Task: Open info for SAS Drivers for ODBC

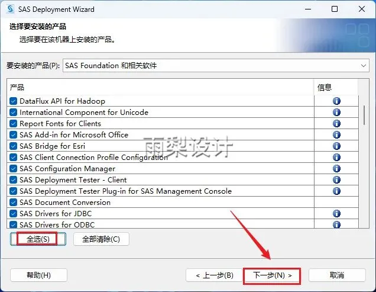Action: pyautogui.click(x=336, y=224)
